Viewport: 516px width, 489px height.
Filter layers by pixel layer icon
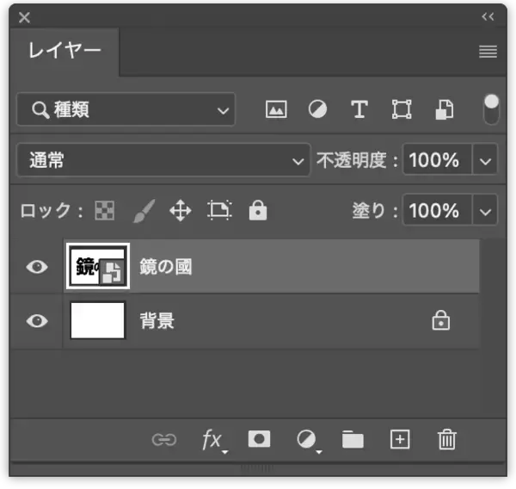pos(276,109)
